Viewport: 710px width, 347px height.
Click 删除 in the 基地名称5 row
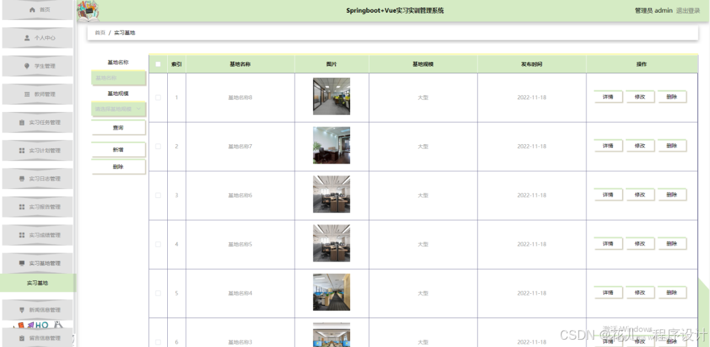[x=672, y=243]
